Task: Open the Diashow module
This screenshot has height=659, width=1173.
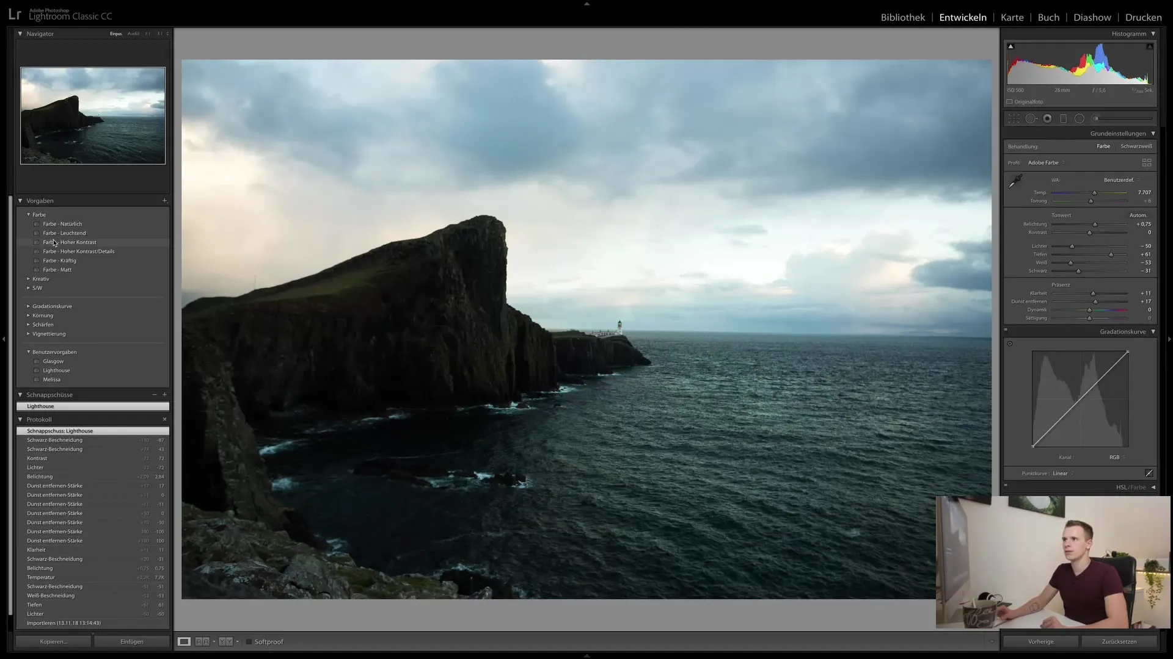Action: (1092, 17)
